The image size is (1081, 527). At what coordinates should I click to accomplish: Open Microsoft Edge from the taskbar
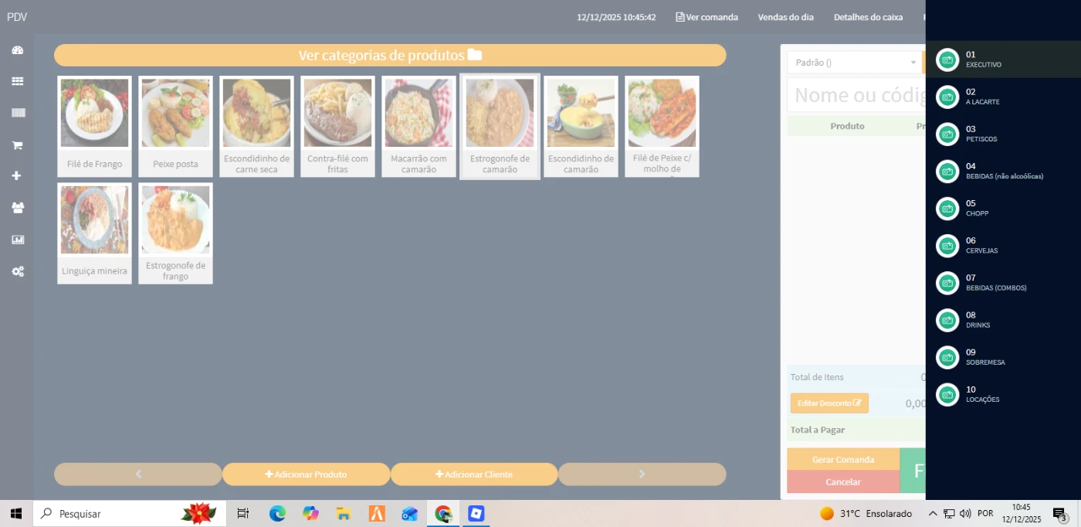[x=277, y=514]
